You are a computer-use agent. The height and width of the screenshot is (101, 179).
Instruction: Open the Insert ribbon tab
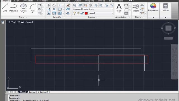coord(16,1)
